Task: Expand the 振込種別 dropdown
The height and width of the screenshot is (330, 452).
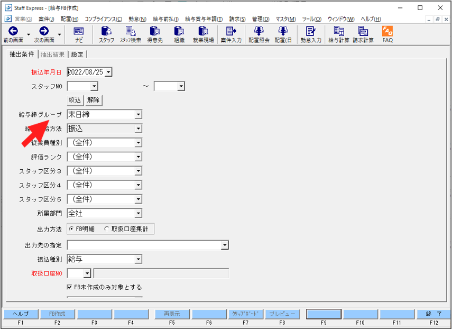Action: (138, 259)
